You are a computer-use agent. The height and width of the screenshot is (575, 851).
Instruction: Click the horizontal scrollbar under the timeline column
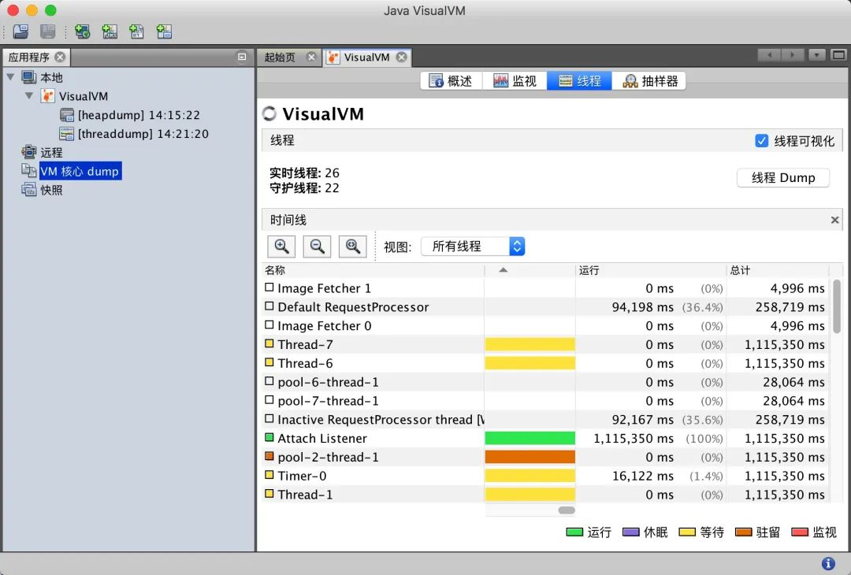click(566, 510)
